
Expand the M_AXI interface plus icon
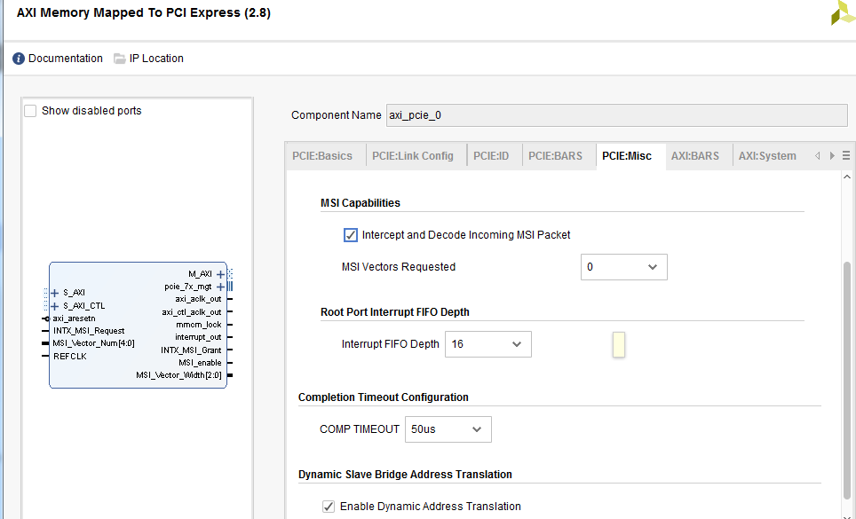(219, 274)
